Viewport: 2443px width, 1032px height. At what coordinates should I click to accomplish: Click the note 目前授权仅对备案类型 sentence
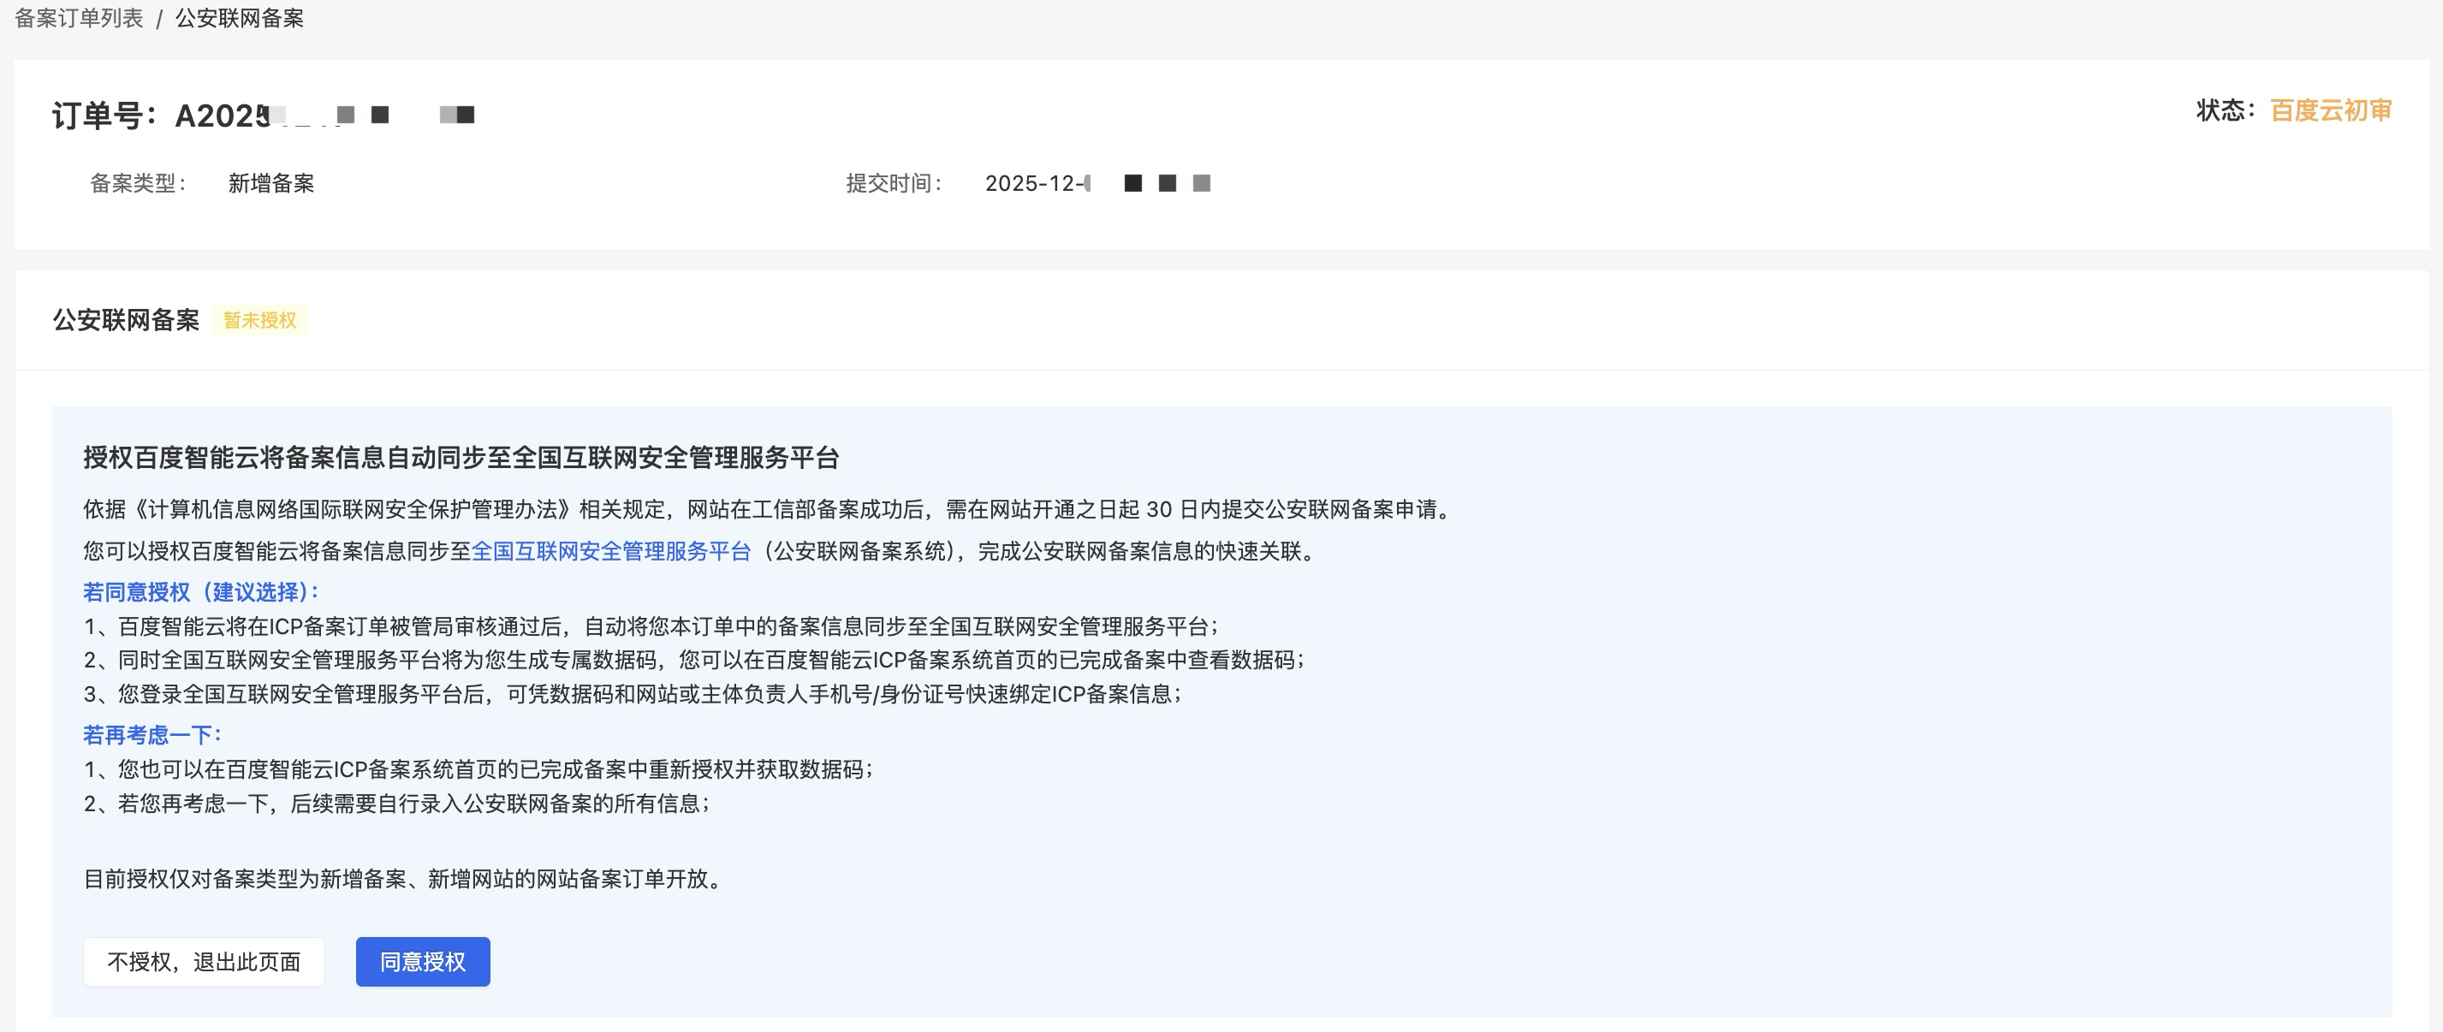405,879
